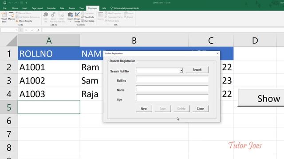Expand the Name Box dropdown
Viewport: 284px width, 159px height.
click(16, 30)
